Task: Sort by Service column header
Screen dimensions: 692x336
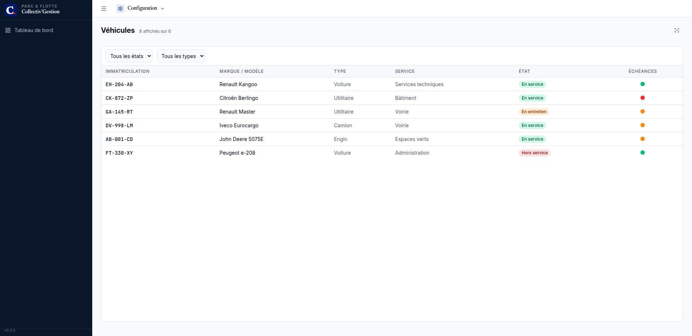Action: coord(405,71)
